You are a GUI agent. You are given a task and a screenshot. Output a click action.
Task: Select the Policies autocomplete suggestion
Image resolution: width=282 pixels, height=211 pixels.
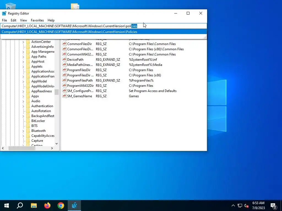point(104,32)
